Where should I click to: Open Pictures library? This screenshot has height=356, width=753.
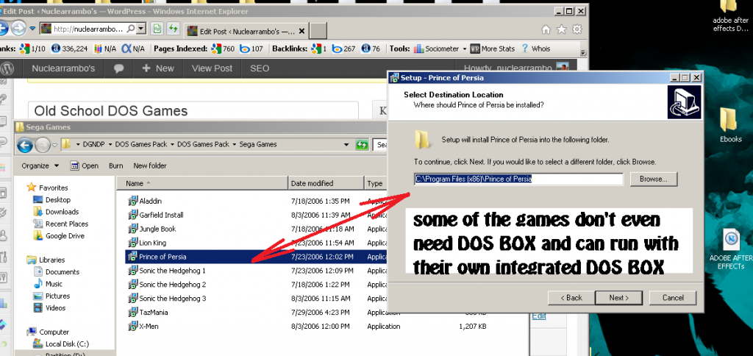(57, 296)
